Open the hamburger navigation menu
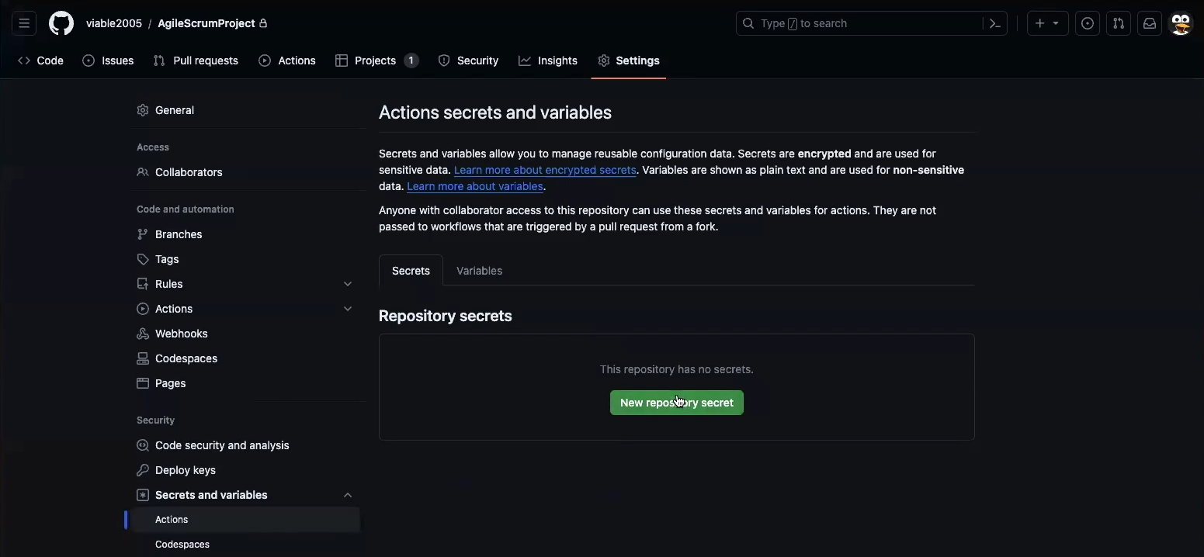This screenshot has height=557, width=1204. pyautogui.click(x=24, y=23)
